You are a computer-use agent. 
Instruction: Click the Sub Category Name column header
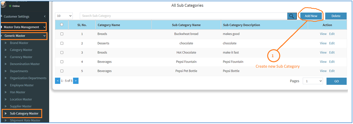click(x=186, y=25)
